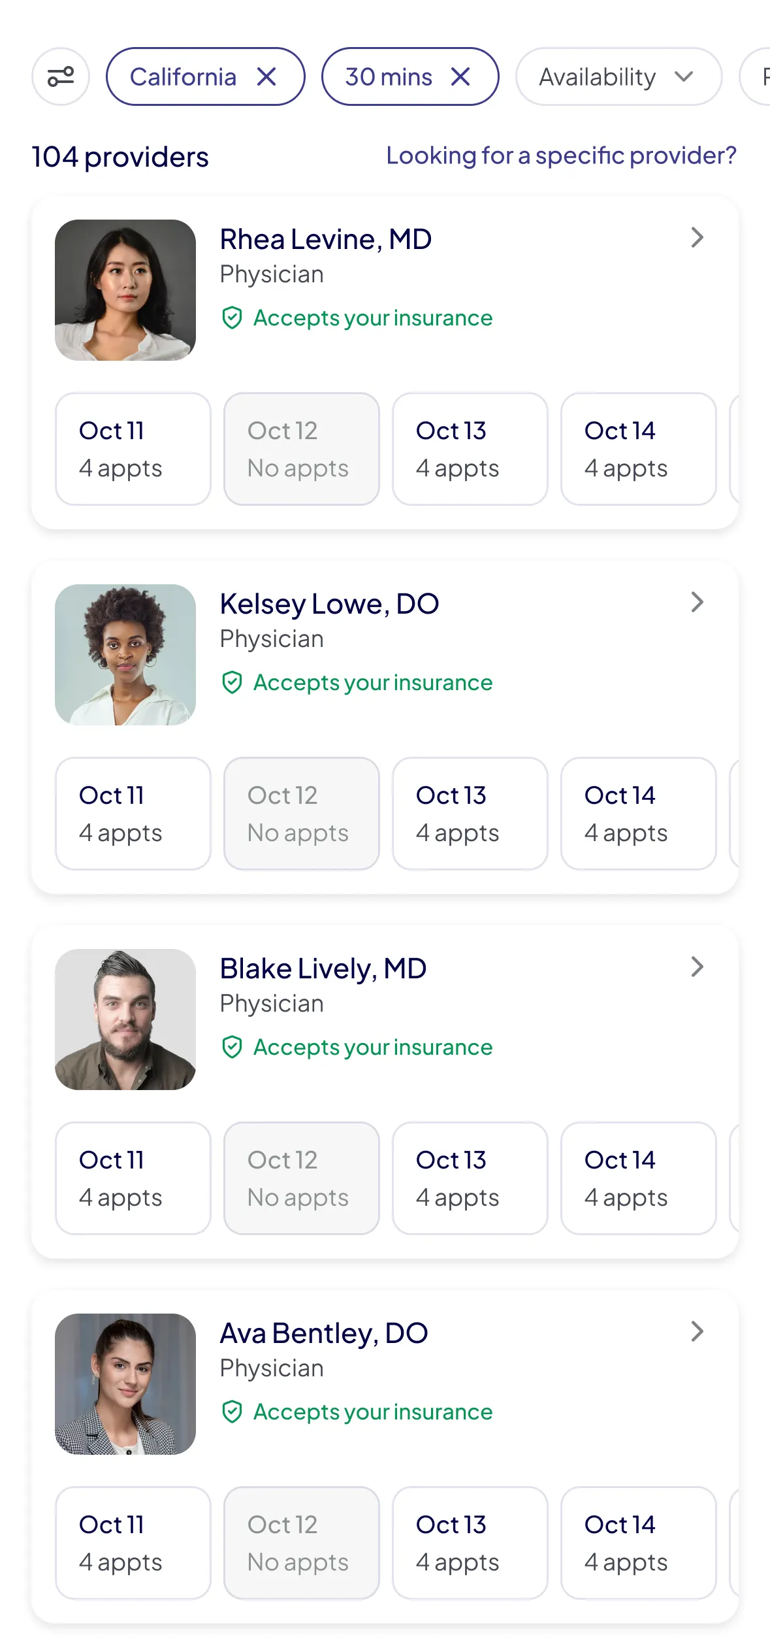Click insurance shield icon for Rhea Levine
Image resolution: width=770 pixels, height=1641 pixels.
233,318
